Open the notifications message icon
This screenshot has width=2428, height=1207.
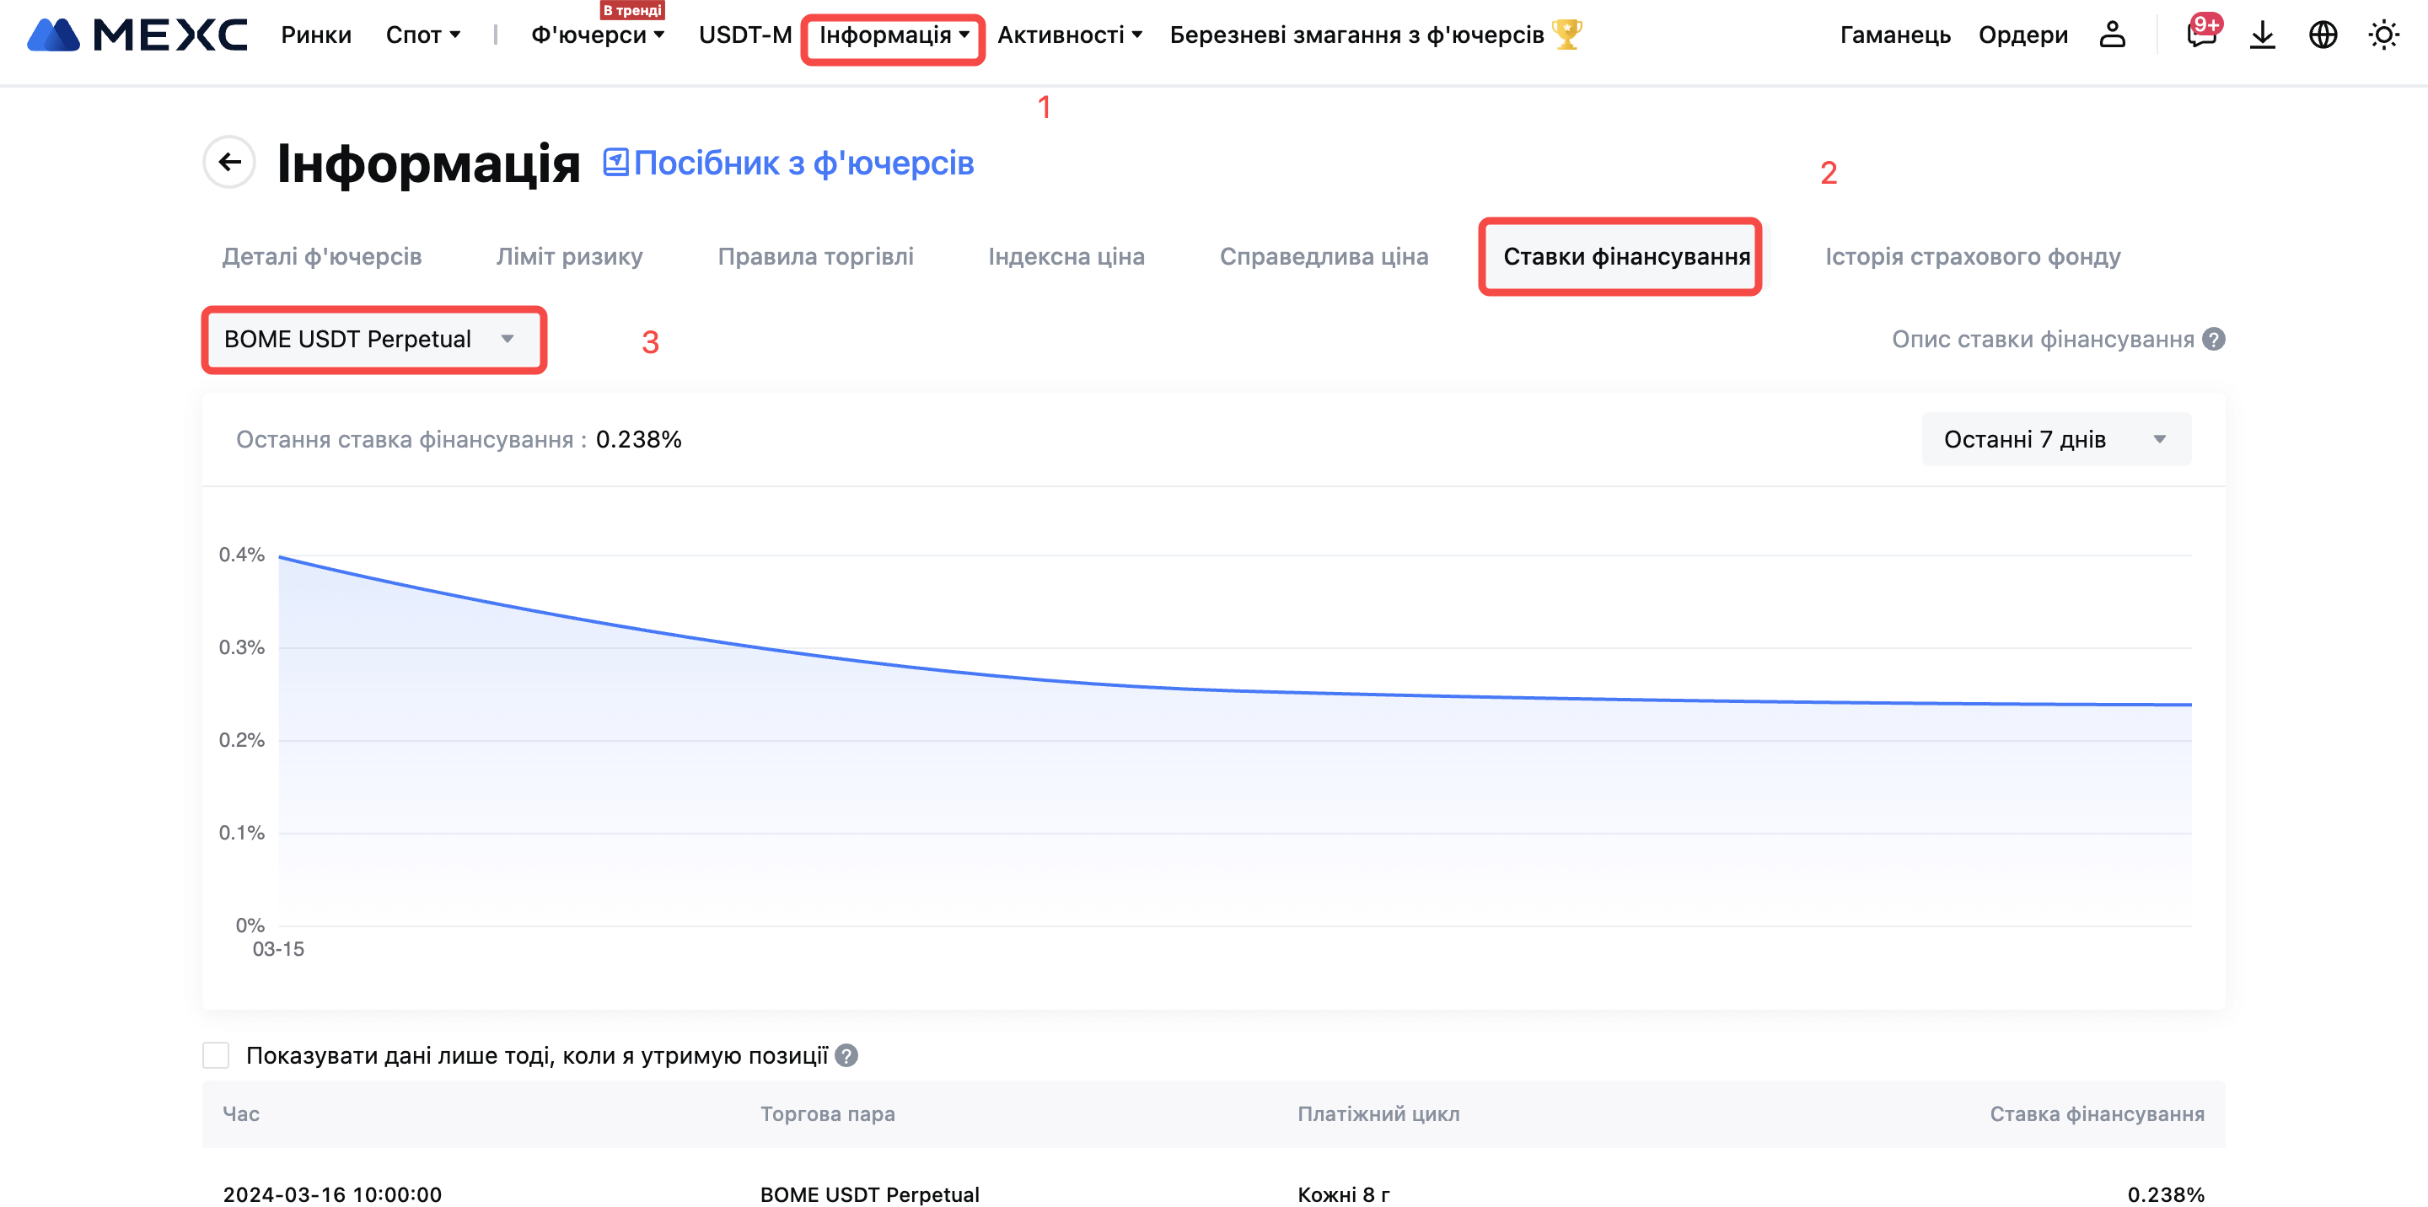coord(2201,35)
